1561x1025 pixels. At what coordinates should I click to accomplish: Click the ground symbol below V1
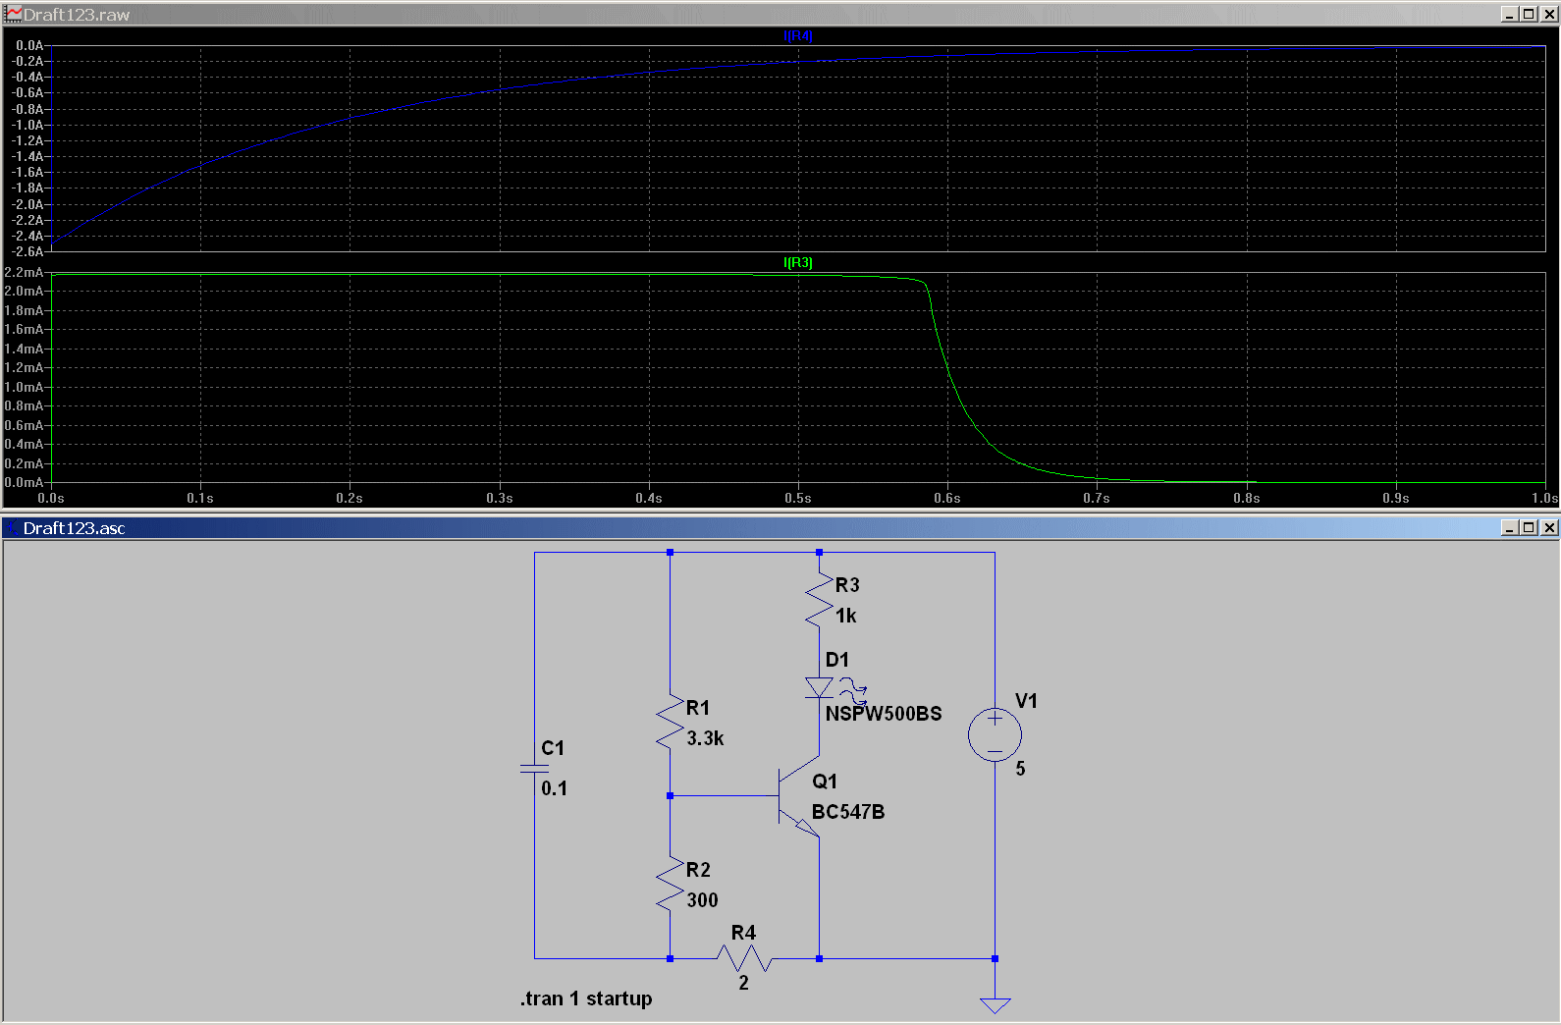pos(995,1004)
